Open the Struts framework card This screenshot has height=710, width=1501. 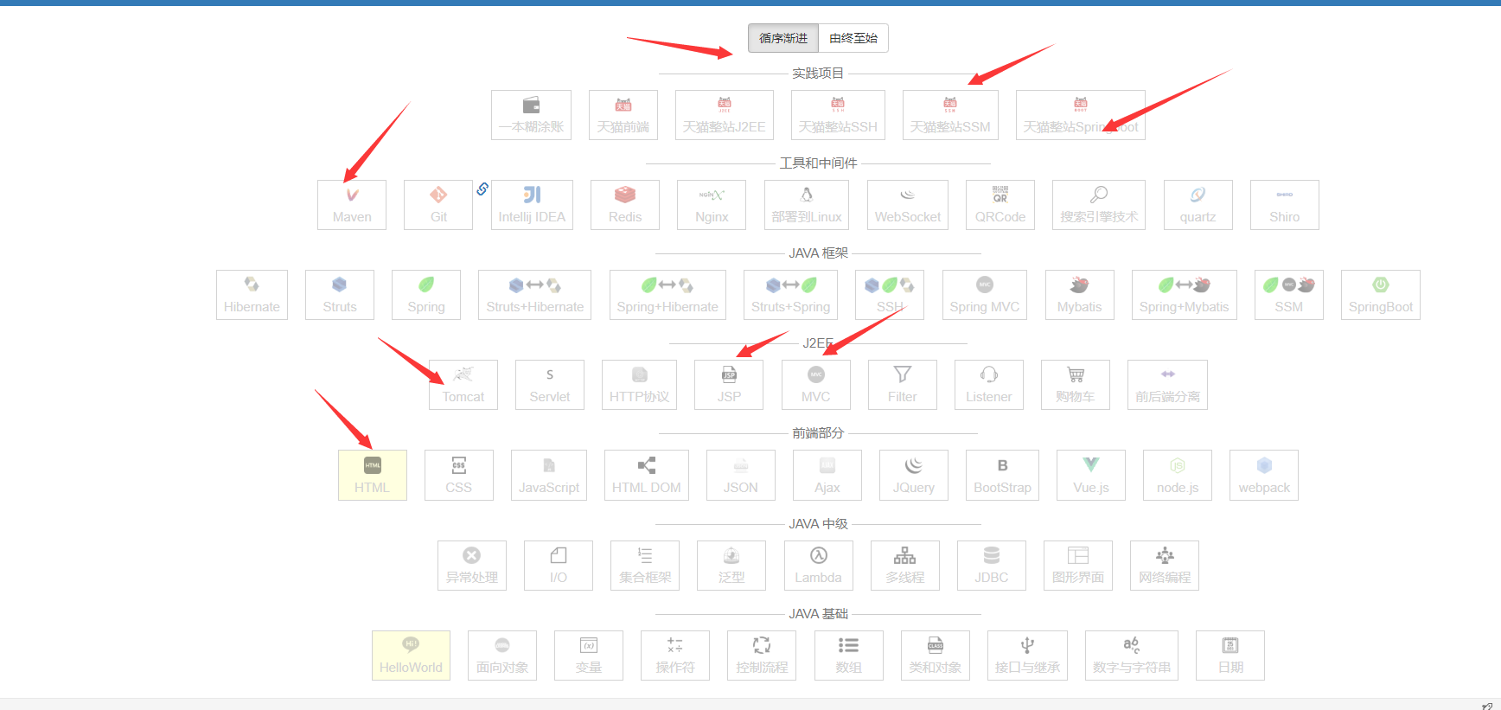(340, 295)
